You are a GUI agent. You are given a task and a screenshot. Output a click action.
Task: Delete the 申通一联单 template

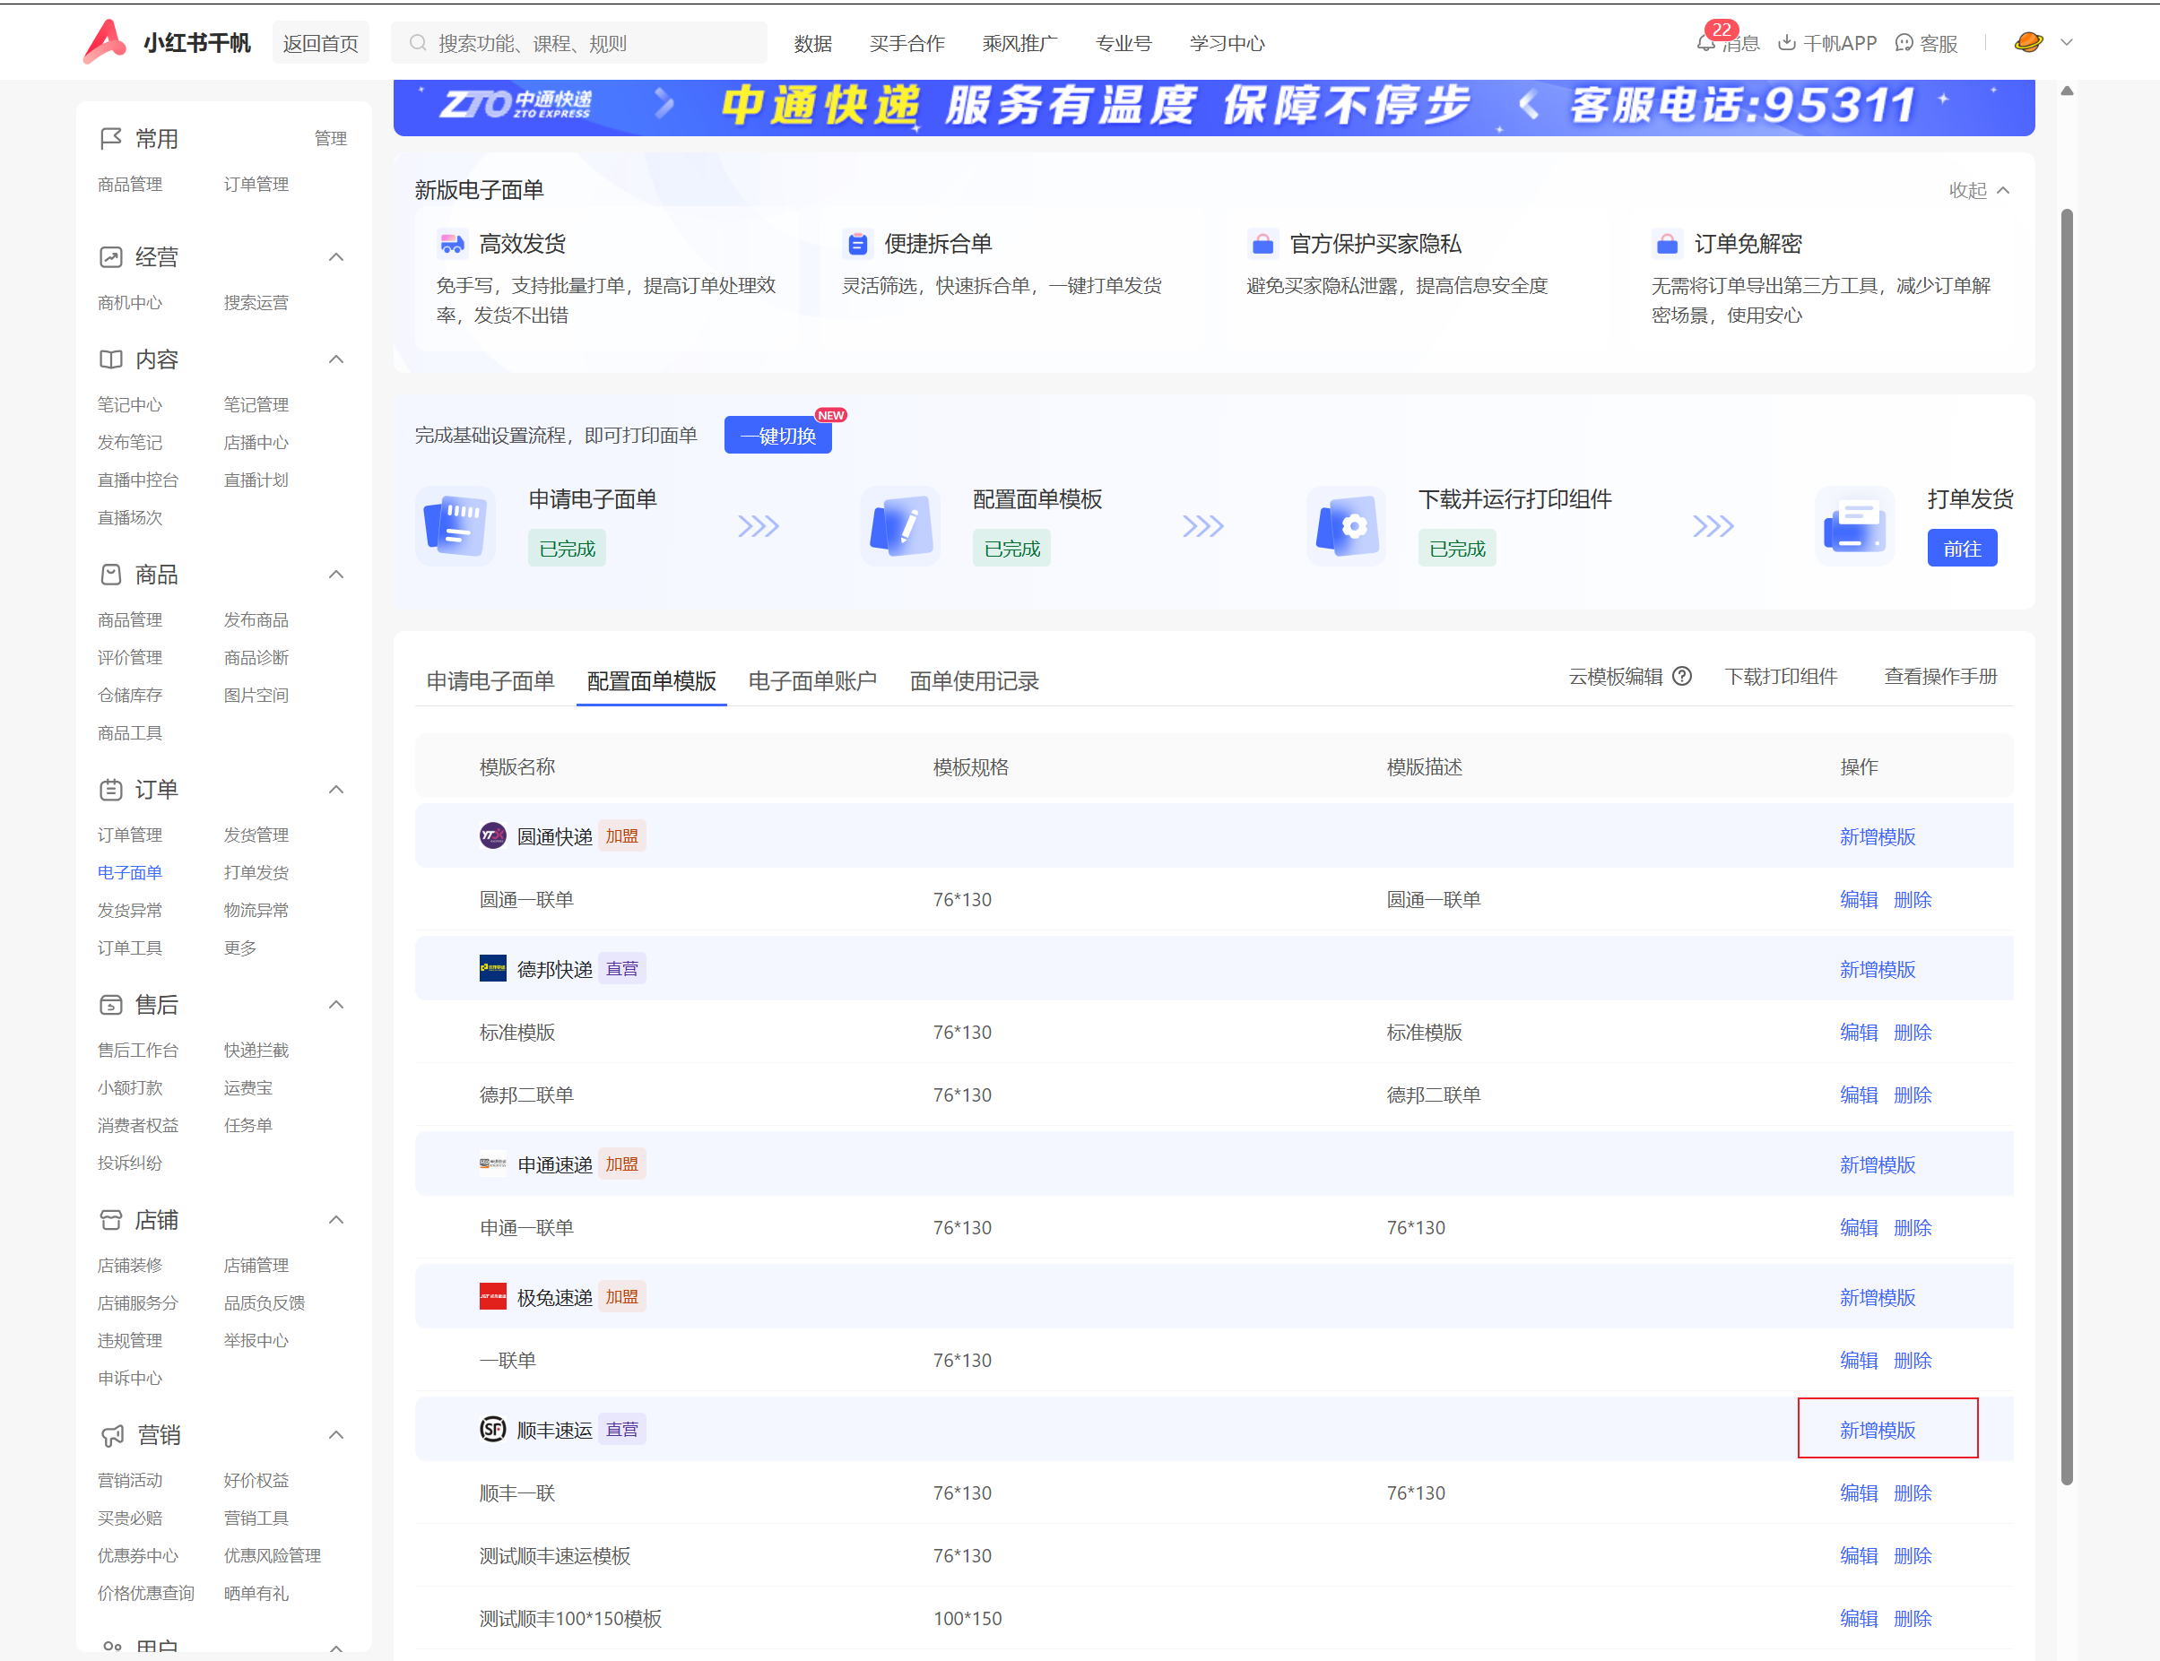1913,1227
